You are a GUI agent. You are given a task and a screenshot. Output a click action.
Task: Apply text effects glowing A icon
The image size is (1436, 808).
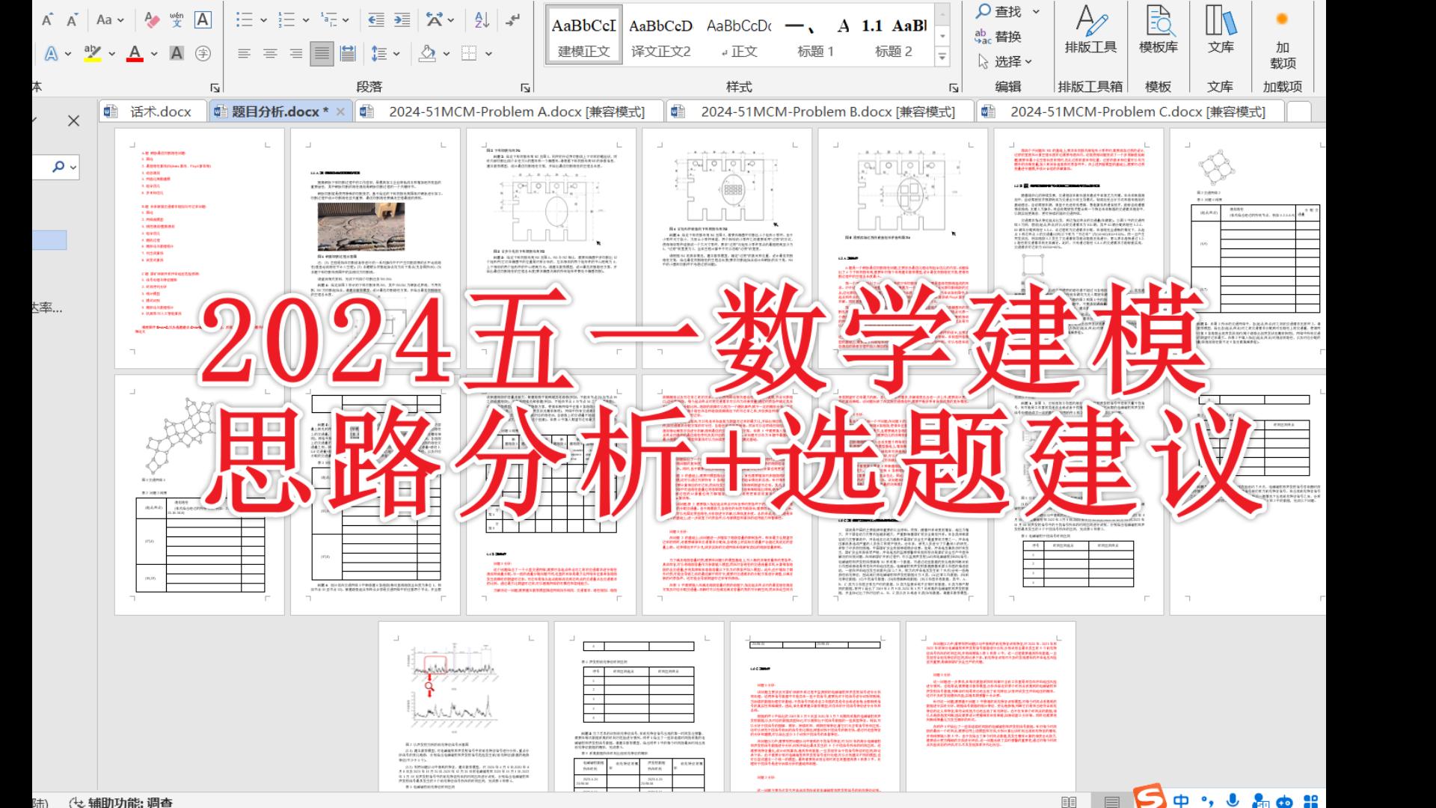tap(51, 53)
